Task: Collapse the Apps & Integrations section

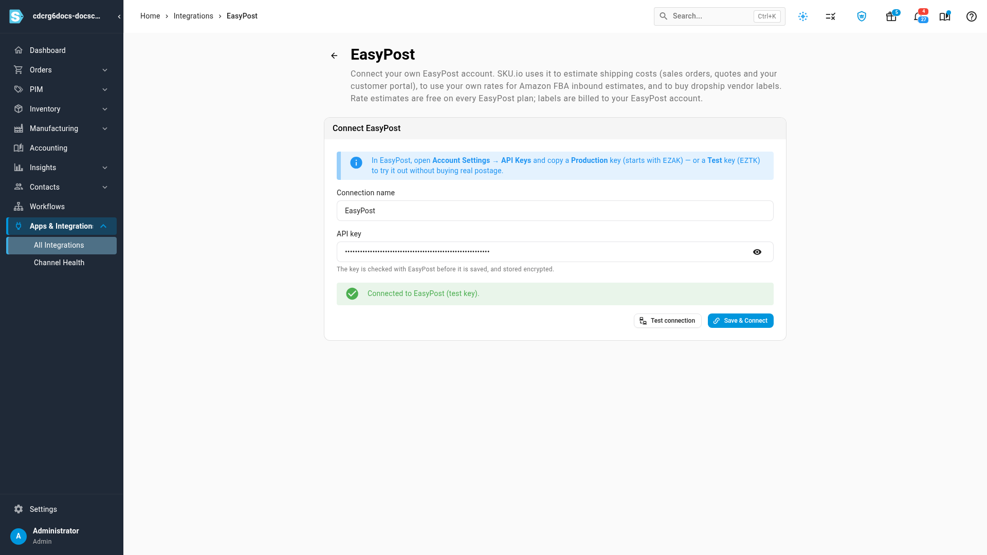Action: point(103,226)
